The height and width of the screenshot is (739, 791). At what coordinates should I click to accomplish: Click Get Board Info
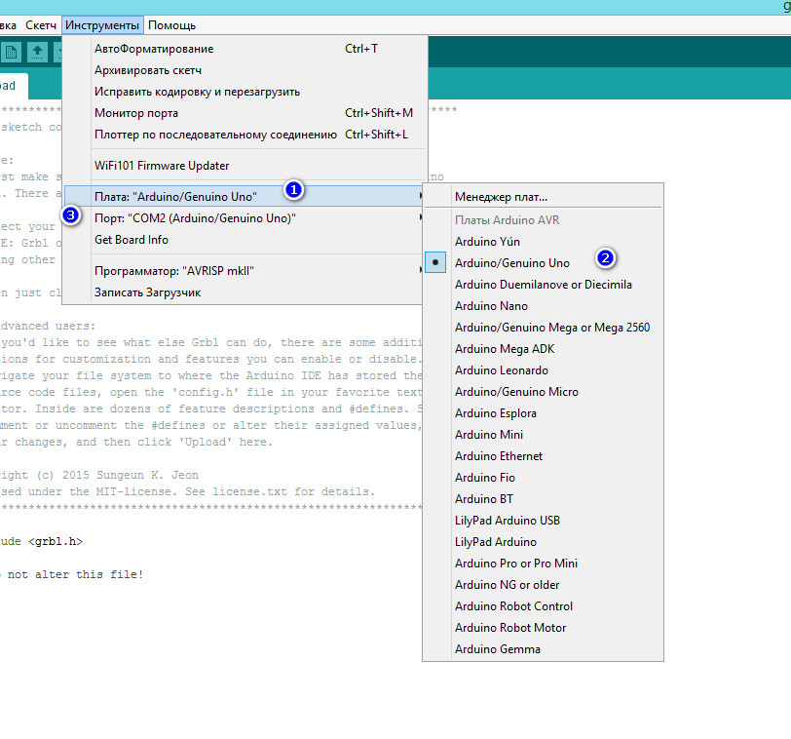[x=245, y=240]
